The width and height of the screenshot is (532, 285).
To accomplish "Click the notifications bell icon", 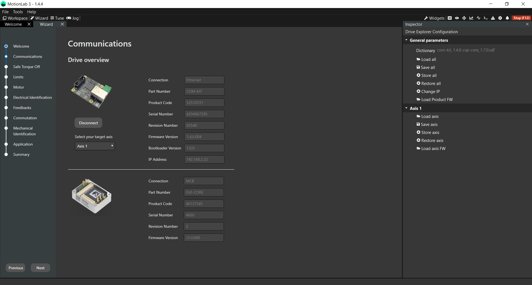I will pos(507,18).
